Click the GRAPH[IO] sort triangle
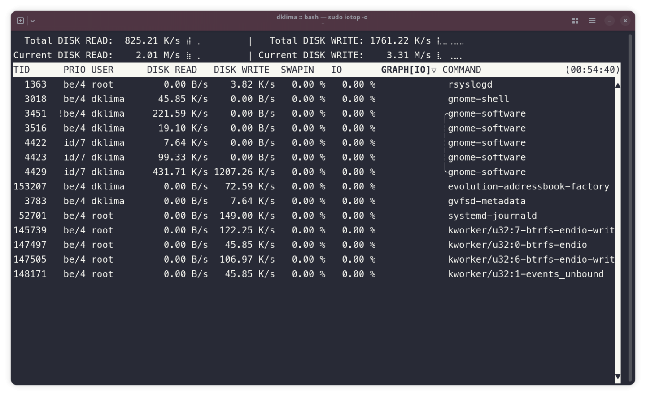The width and height of the screenshot is (646, 396). [434, 70]
